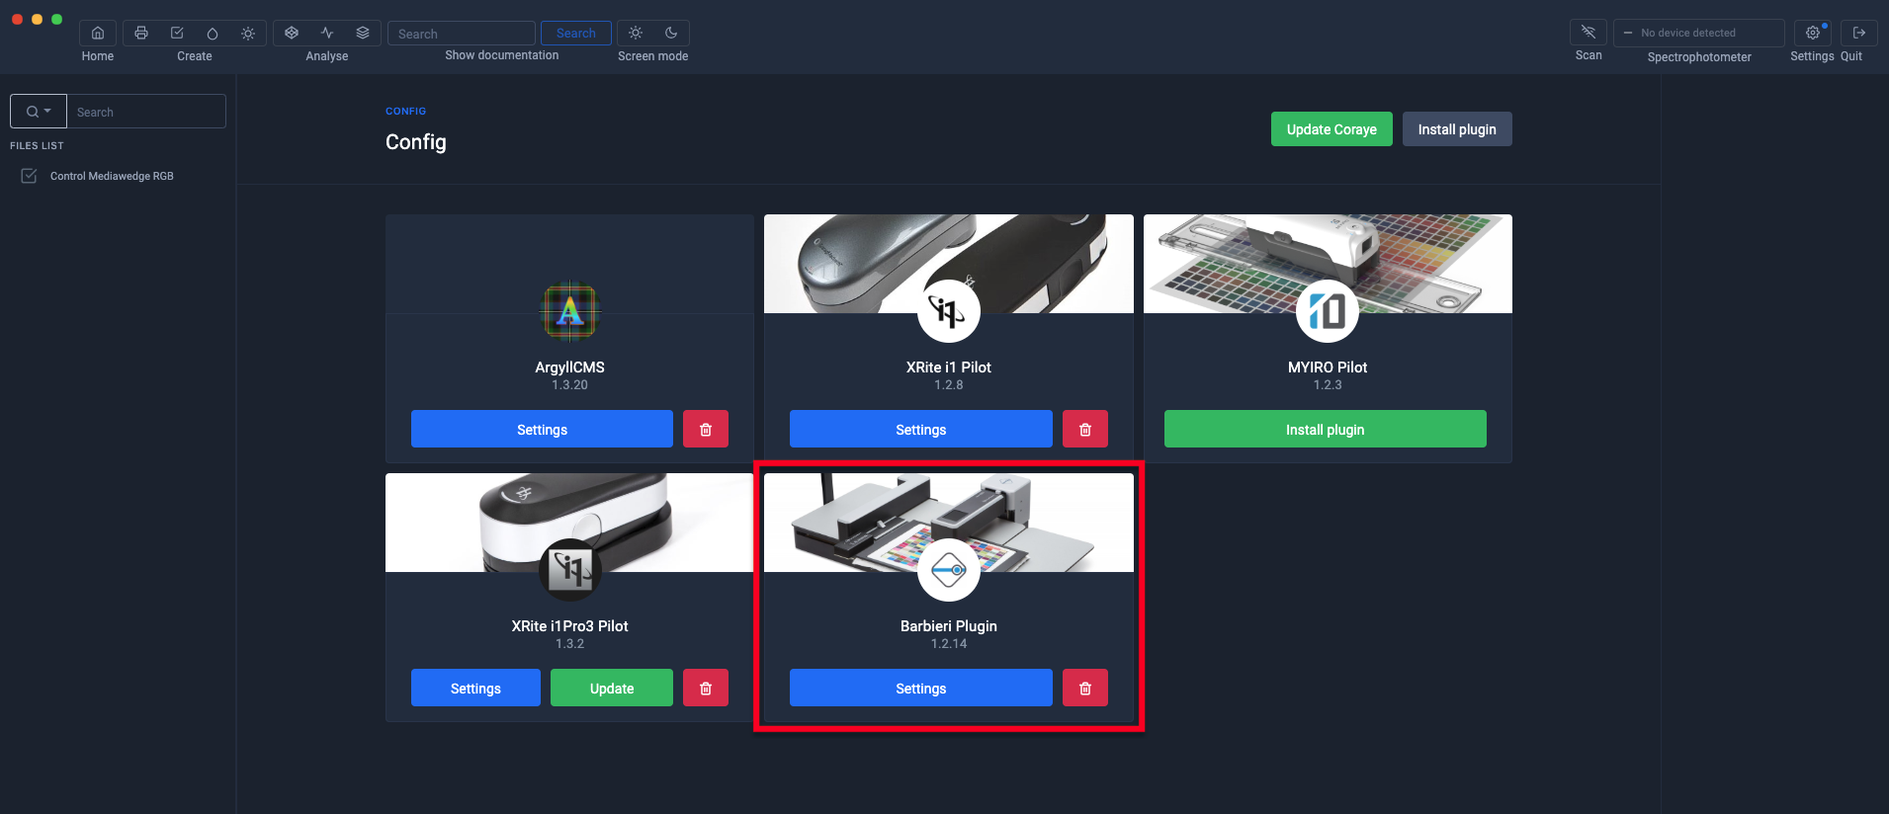The height and width of the screenshot is (814, 1889).
Task: Click the Quit exit icon
Action: [1859, 33]
